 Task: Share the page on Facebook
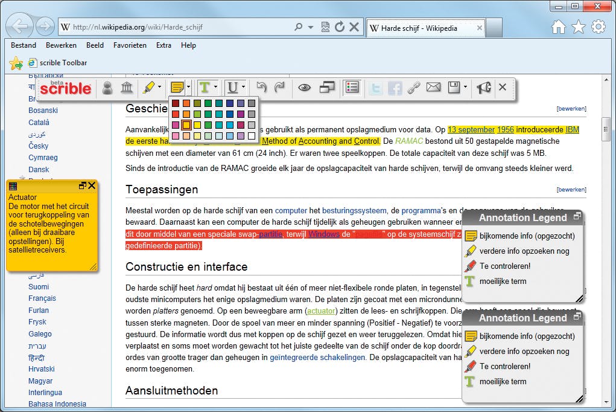coord(395,88)
